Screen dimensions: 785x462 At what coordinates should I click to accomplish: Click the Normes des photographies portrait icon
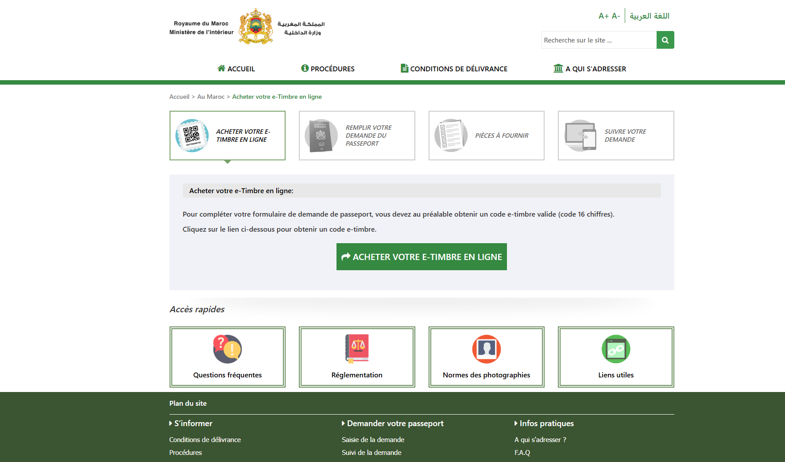click(x=487, y=349)
